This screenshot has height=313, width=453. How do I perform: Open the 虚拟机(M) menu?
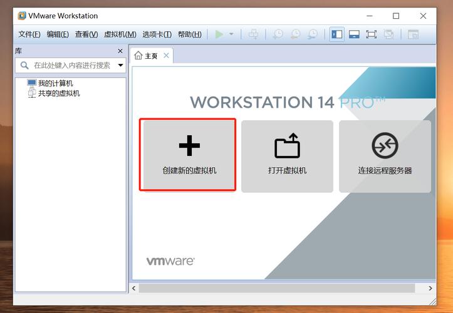point(120,34)
